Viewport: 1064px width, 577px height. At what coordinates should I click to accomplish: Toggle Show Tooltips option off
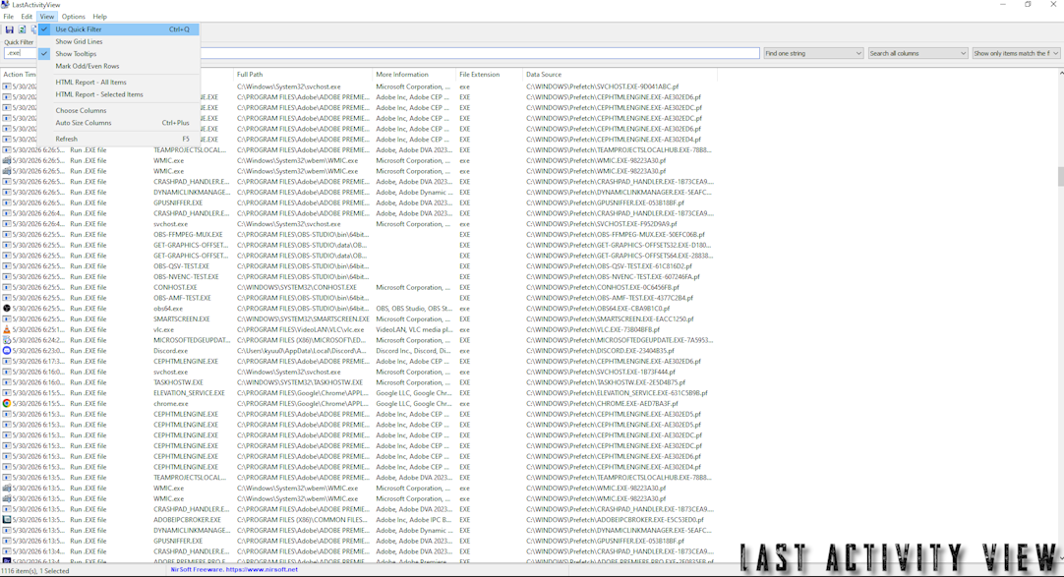pos(118,53)
